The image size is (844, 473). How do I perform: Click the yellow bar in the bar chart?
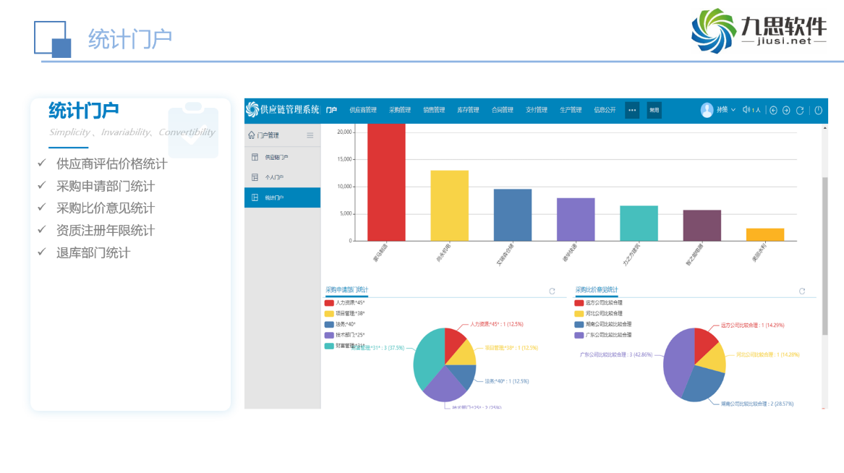click(449, 205)
